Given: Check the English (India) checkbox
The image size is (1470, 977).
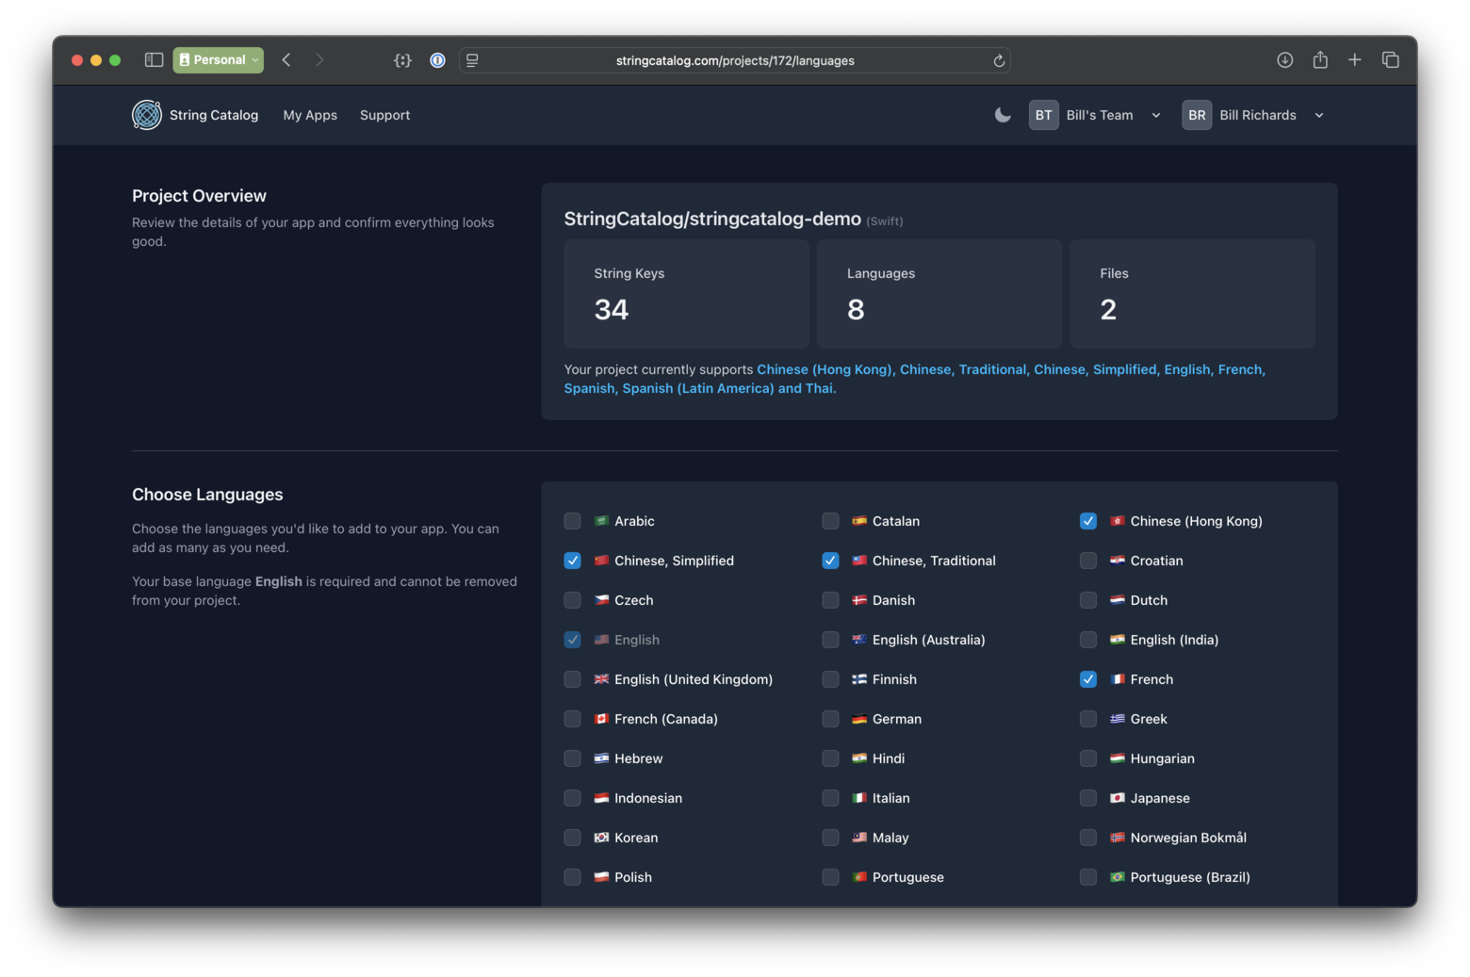Looking at the screenshot, I should coord(1088,640).
